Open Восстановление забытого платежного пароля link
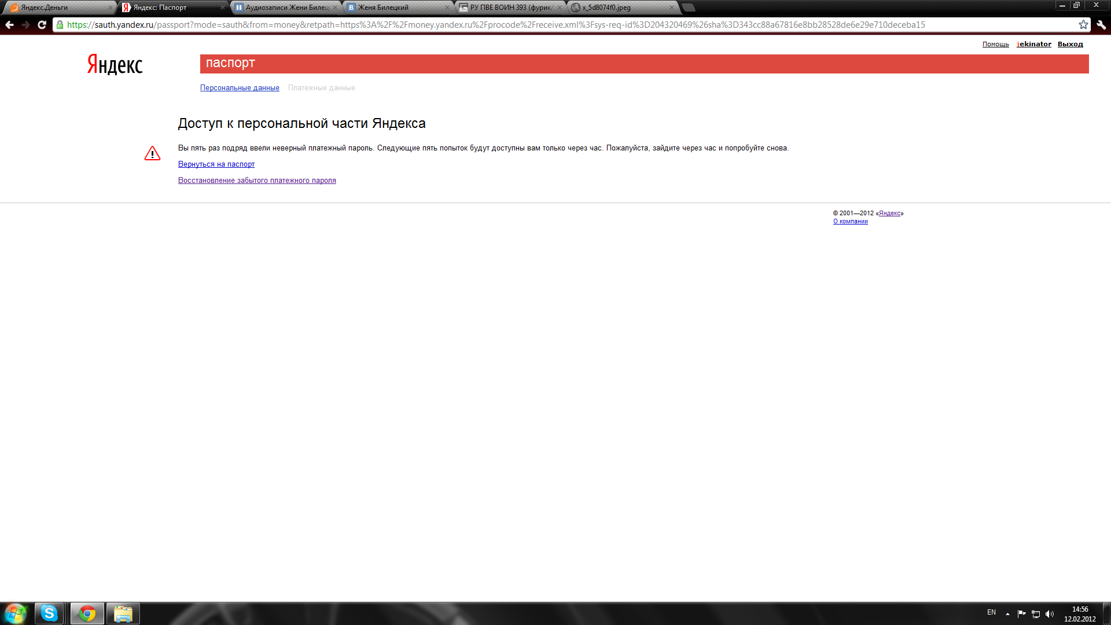This screenshot has height=625, width=1111. (x=257, y=181)
